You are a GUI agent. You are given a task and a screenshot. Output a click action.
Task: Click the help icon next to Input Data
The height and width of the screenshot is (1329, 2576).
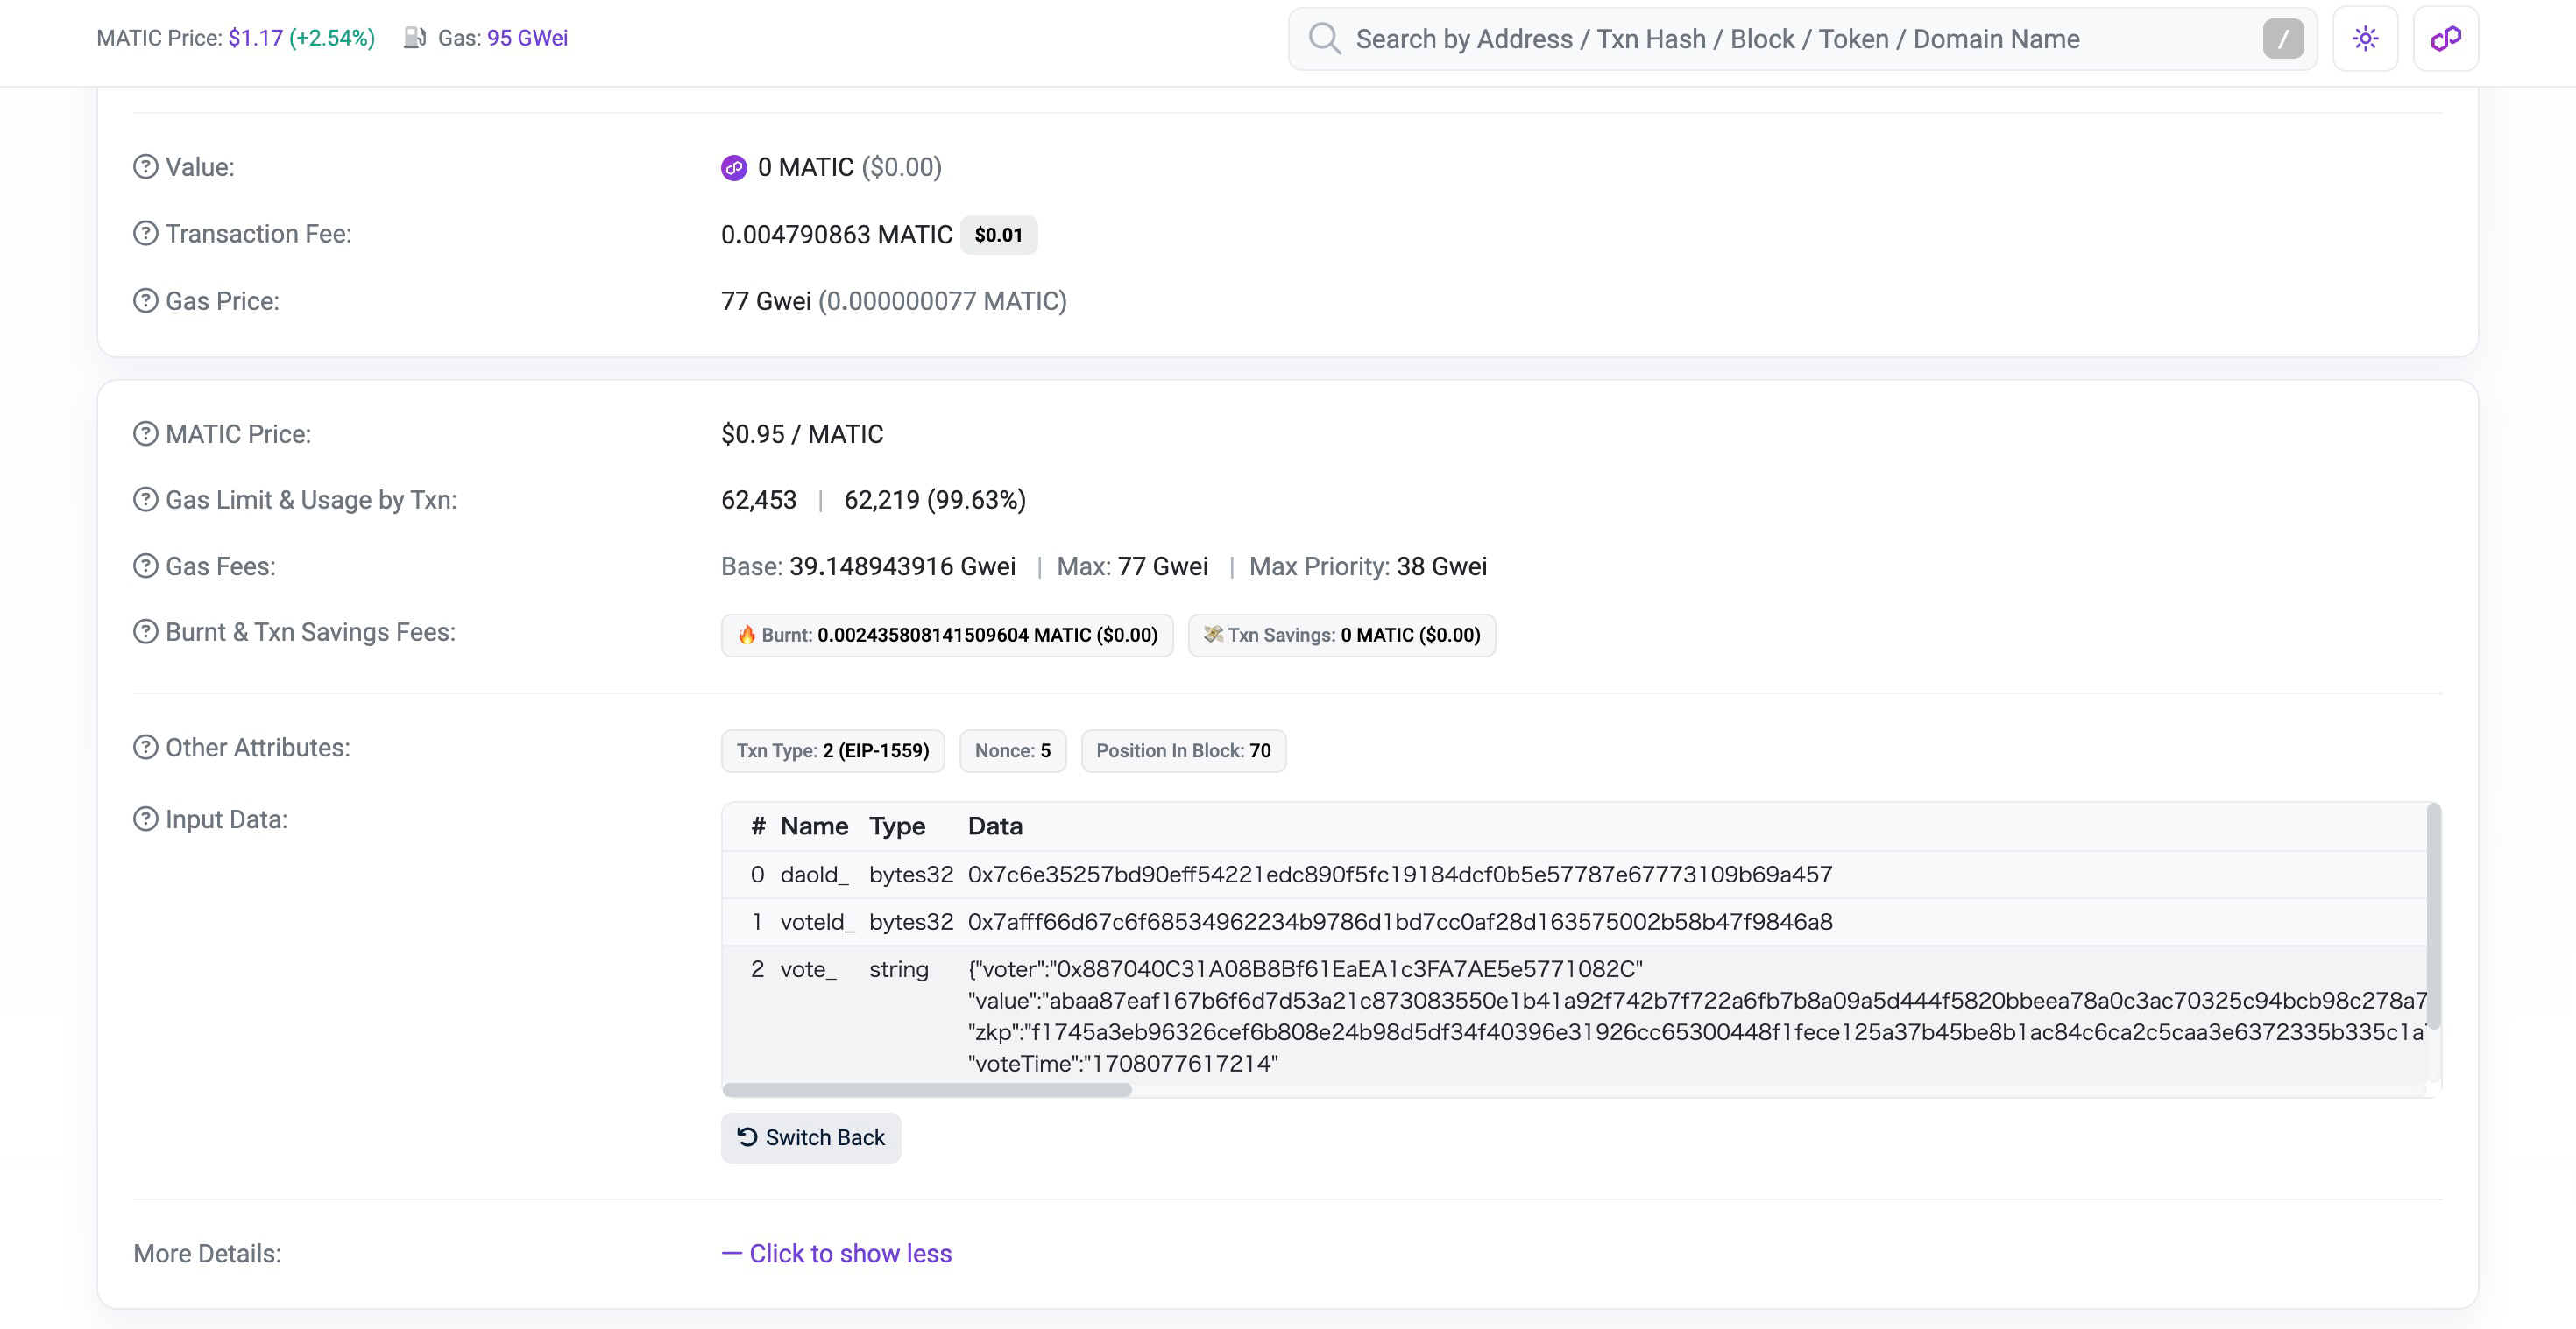[146, 819]
